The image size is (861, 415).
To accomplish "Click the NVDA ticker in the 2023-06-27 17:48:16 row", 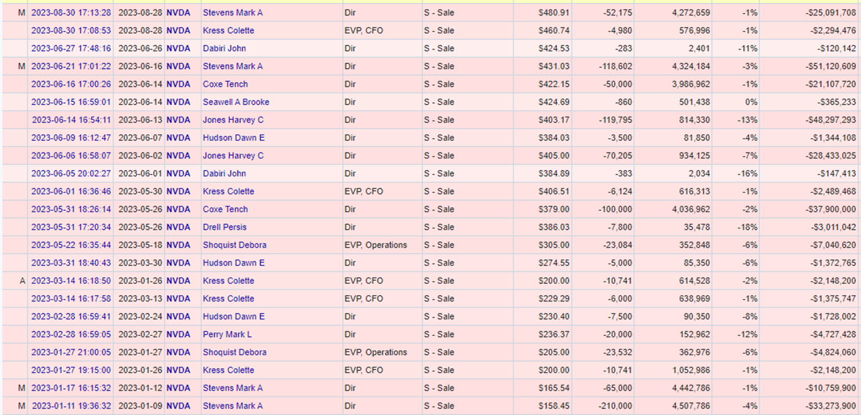I will coord(178,49).
